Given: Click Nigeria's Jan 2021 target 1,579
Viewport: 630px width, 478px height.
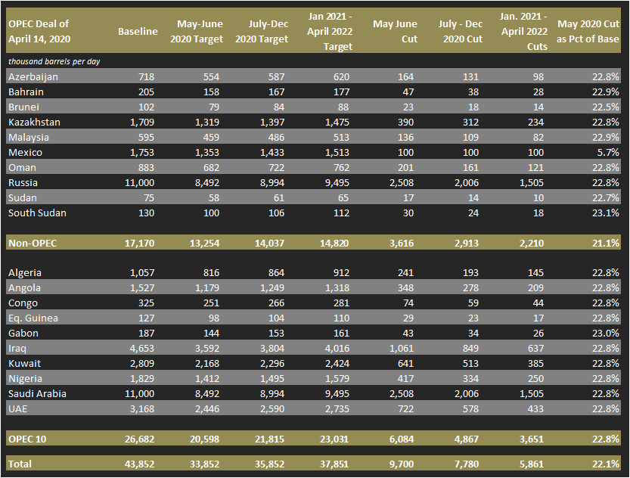Looking at the screenshot, I should [337, 379].
